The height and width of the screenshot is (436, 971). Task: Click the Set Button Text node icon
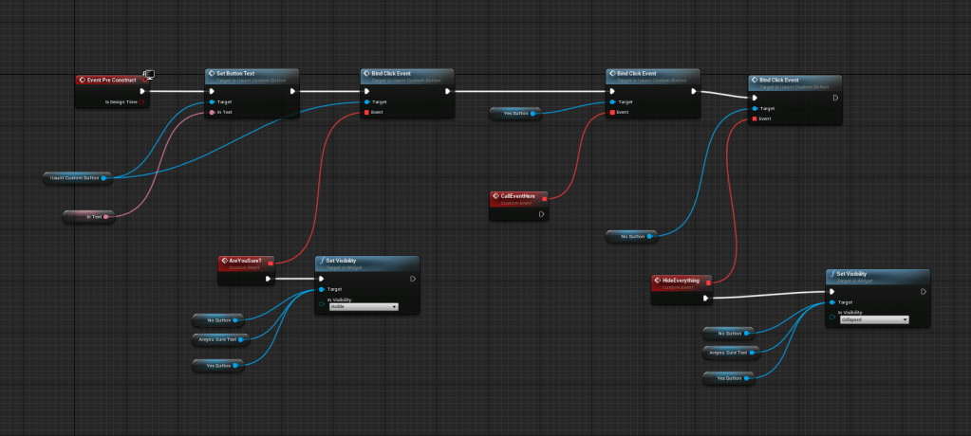(x=212, y=73)
